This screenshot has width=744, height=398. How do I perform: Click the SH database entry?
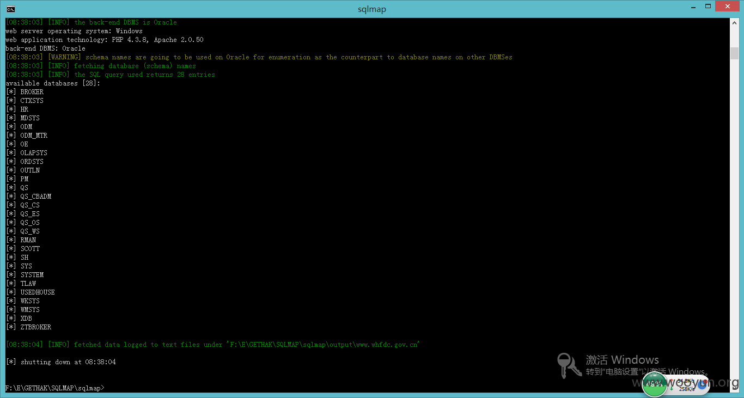point(17,258)
